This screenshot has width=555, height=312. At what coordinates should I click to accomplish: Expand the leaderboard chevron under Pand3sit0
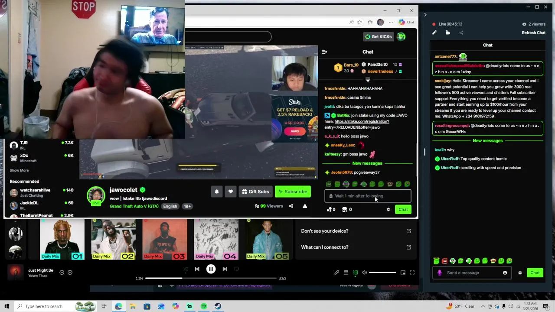[x=368, y=80]
